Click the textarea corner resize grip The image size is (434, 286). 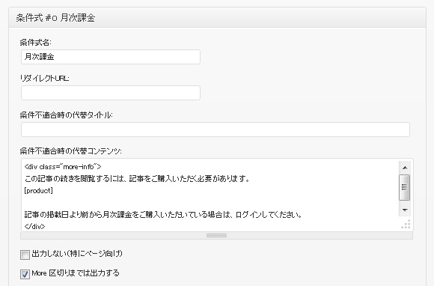(406, 225)
